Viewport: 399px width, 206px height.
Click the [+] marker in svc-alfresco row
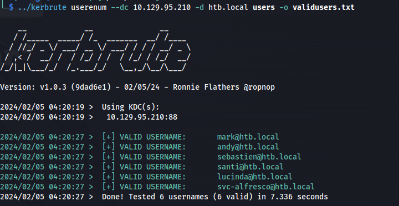[x=109, y=187]
